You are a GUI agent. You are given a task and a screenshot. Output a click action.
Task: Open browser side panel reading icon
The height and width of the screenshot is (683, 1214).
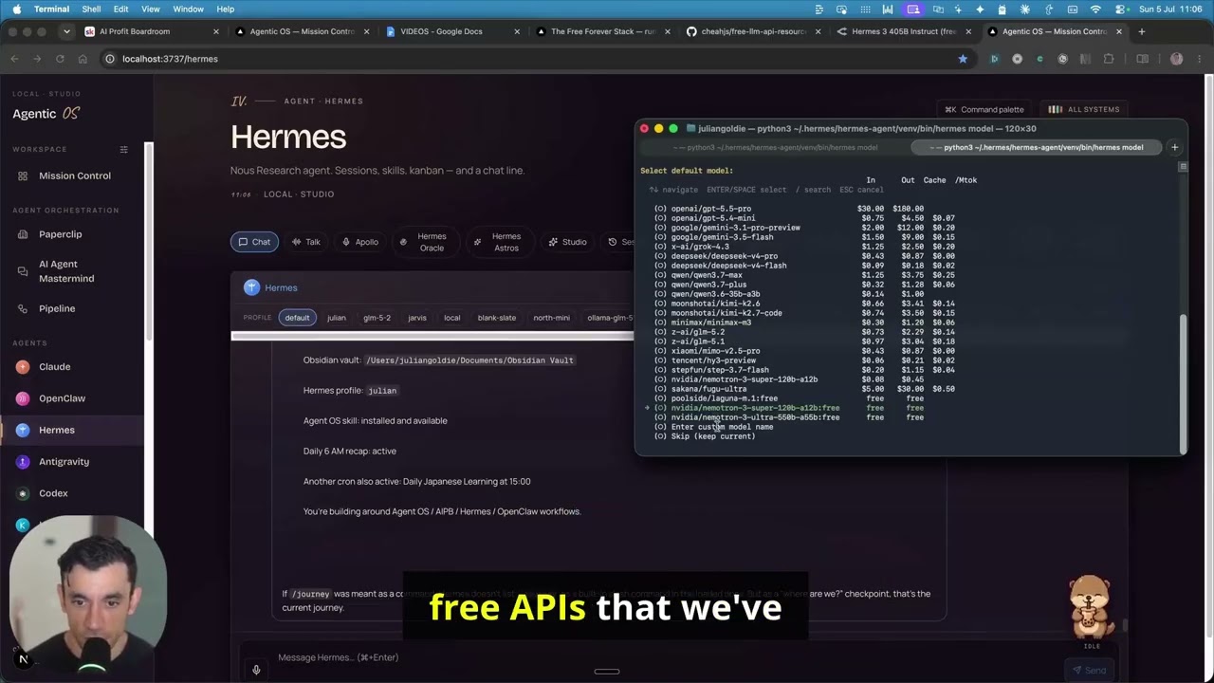(1142, 59)
